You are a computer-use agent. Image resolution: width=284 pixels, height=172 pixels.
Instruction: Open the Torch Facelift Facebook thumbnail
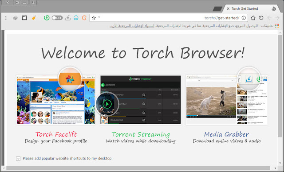56,100
